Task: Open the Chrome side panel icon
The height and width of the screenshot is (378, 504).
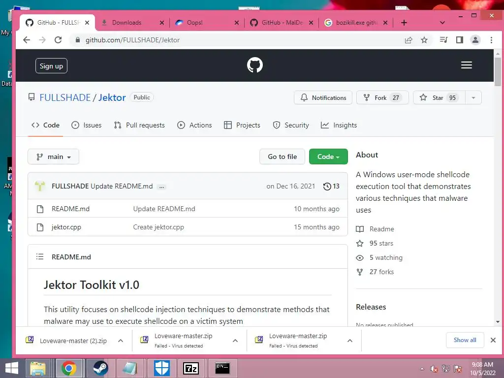Action: click(460, 40)
